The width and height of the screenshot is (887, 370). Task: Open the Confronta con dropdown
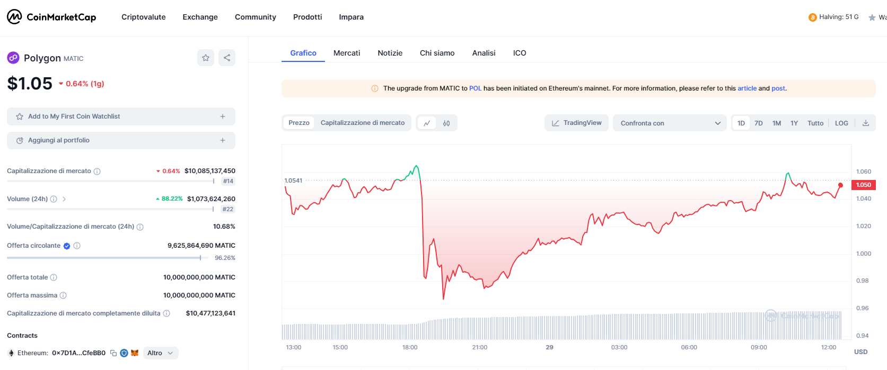pos(670,123)
